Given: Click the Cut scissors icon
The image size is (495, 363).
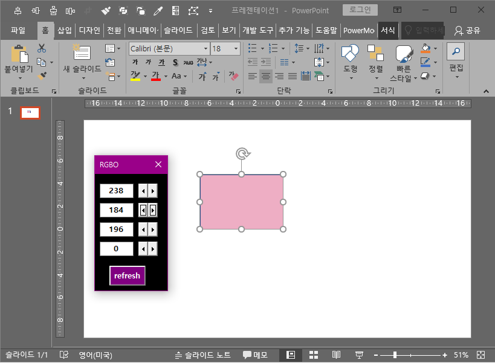Looking at the screenshot, I should pyautogui.click(x=41, y=48).
